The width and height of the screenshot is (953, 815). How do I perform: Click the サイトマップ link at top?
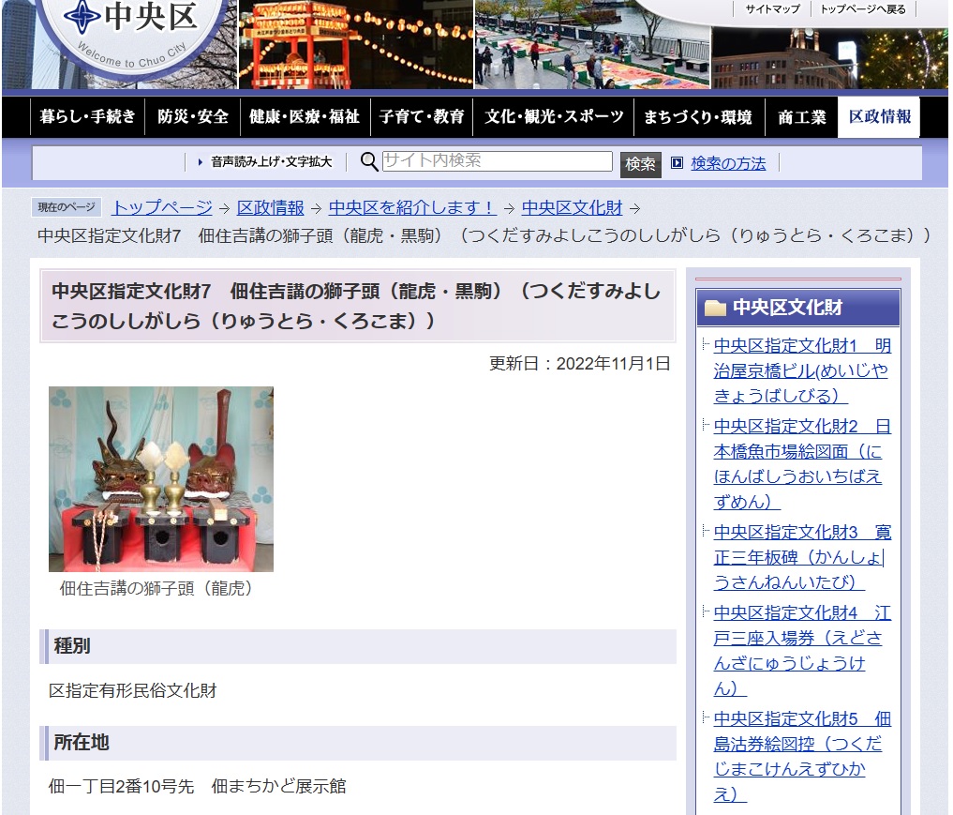772,9
